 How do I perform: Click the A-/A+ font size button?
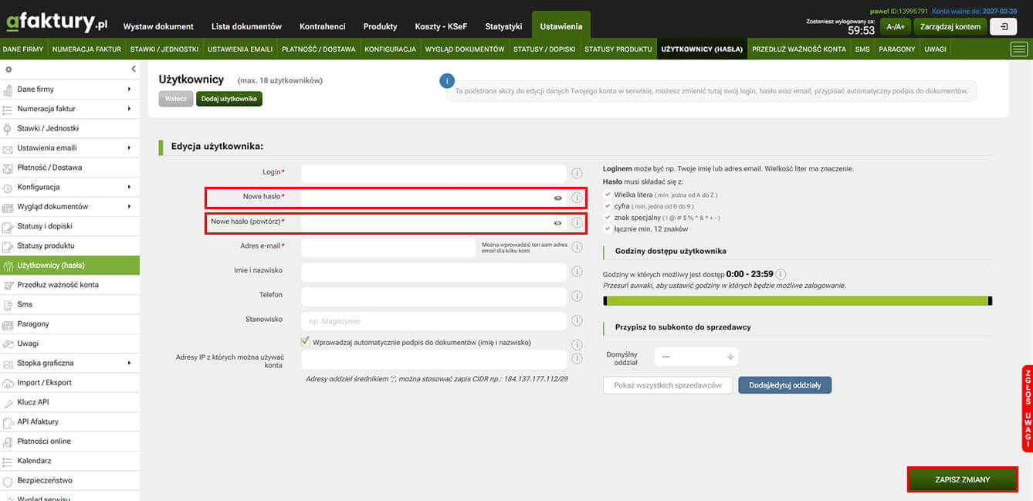coord(896,26)
